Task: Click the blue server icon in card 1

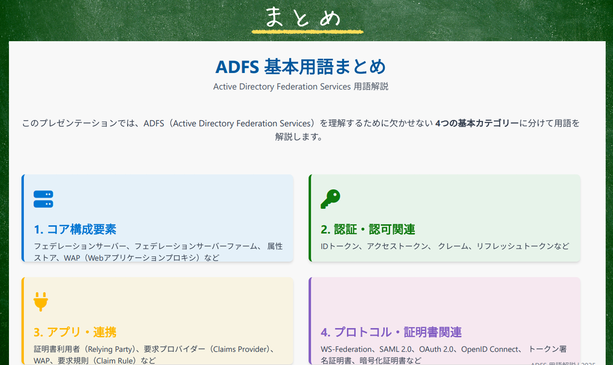Action: pos(43,199)
